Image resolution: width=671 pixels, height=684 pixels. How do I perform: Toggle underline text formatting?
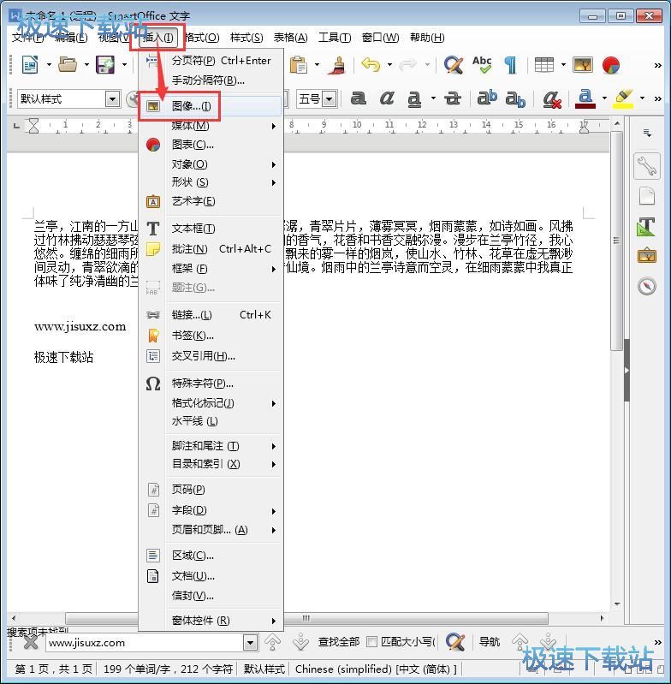[414, 98]
